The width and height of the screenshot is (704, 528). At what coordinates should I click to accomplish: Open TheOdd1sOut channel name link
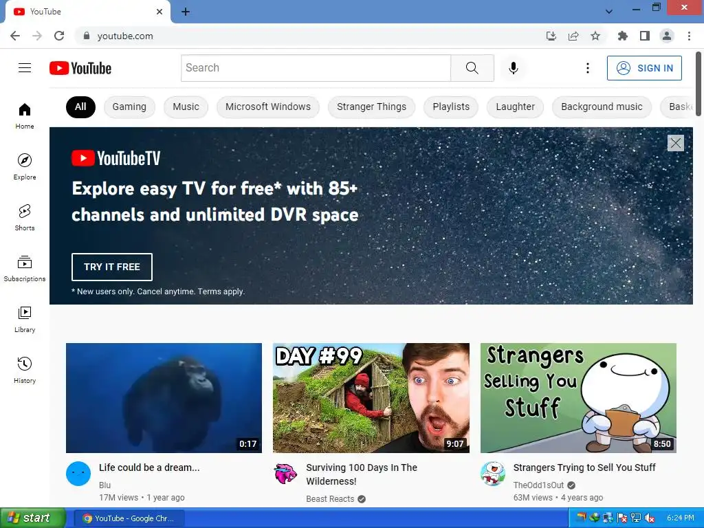click(x=538, y=485)
